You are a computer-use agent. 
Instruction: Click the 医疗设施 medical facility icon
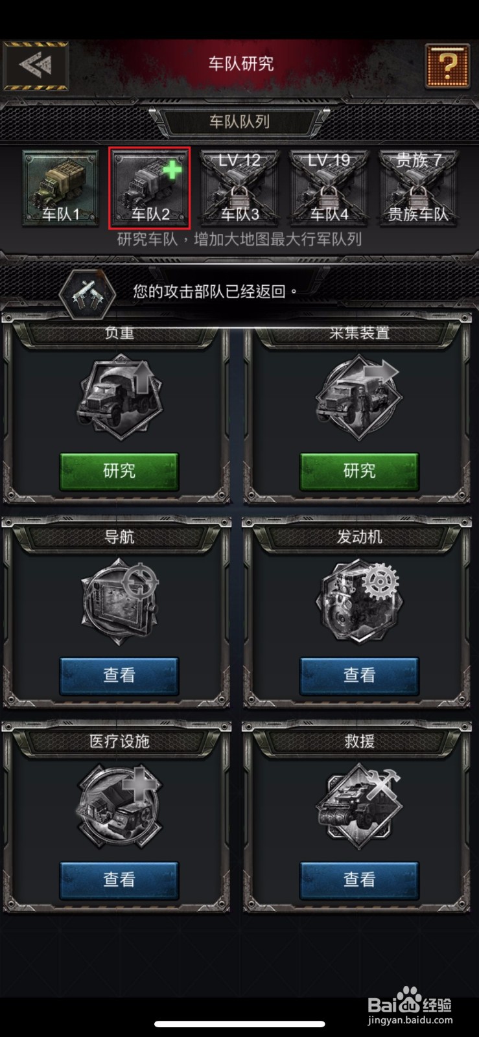[x=119, y=806]
